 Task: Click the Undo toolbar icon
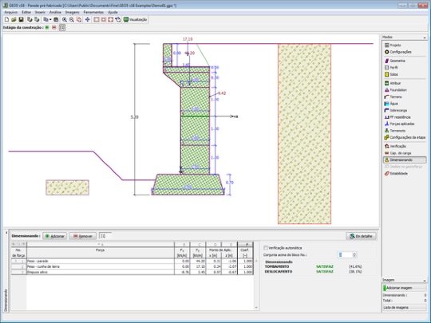coord(30,19)
